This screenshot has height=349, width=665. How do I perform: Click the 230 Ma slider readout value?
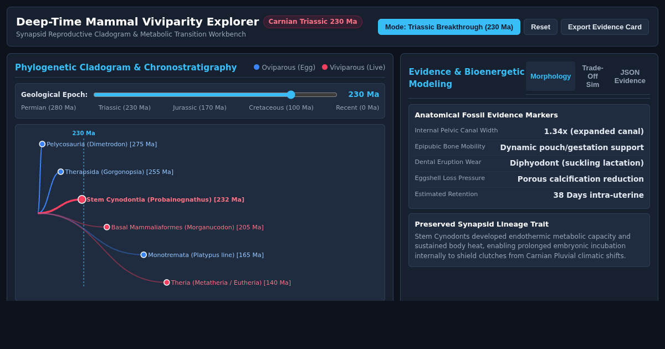pos(364,94)
